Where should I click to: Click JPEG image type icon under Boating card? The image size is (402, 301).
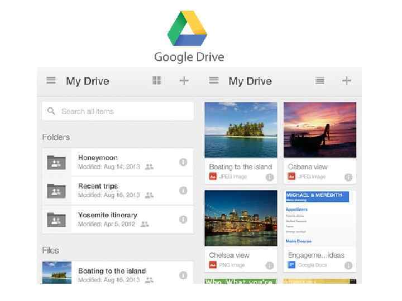pos(213,177)
